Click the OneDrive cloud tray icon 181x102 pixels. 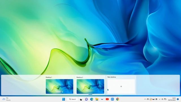(148, 99)
